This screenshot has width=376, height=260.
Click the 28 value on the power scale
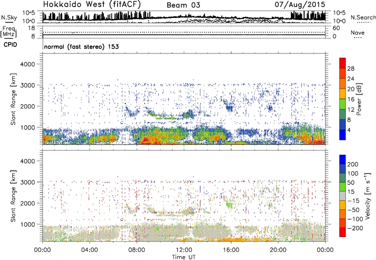point(351,69)
